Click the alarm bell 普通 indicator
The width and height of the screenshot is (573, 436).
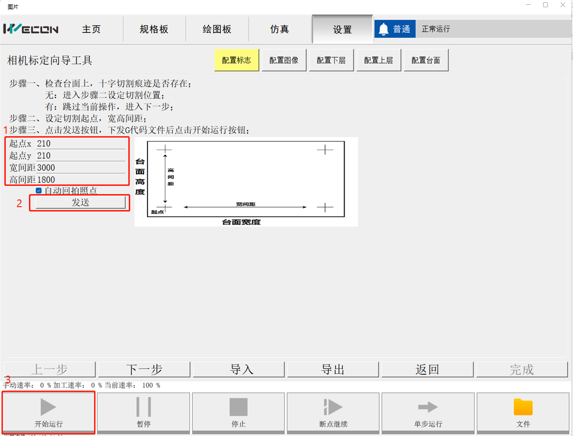click(x=395, y=29)
